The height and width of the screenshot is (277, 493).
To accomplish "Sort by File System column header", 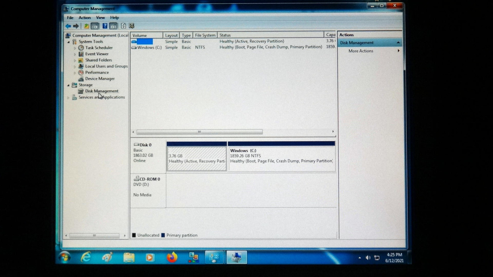I will 205,35.
